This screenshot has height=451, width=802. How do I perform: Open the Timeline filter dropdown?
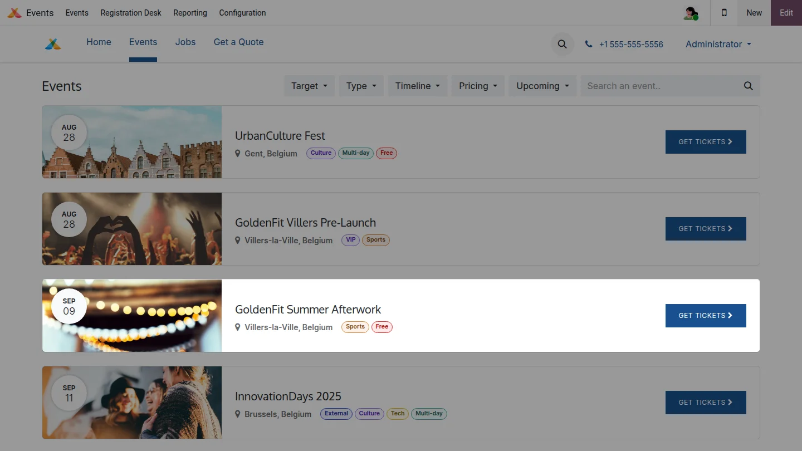pyautogui.click(x=417, y=86)
